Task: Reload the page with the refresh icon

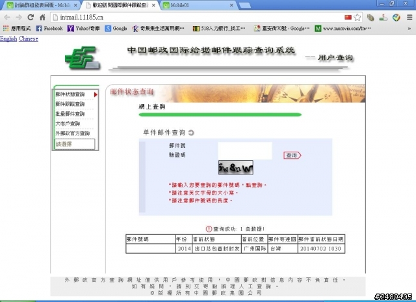Action: tap(31, 18)
